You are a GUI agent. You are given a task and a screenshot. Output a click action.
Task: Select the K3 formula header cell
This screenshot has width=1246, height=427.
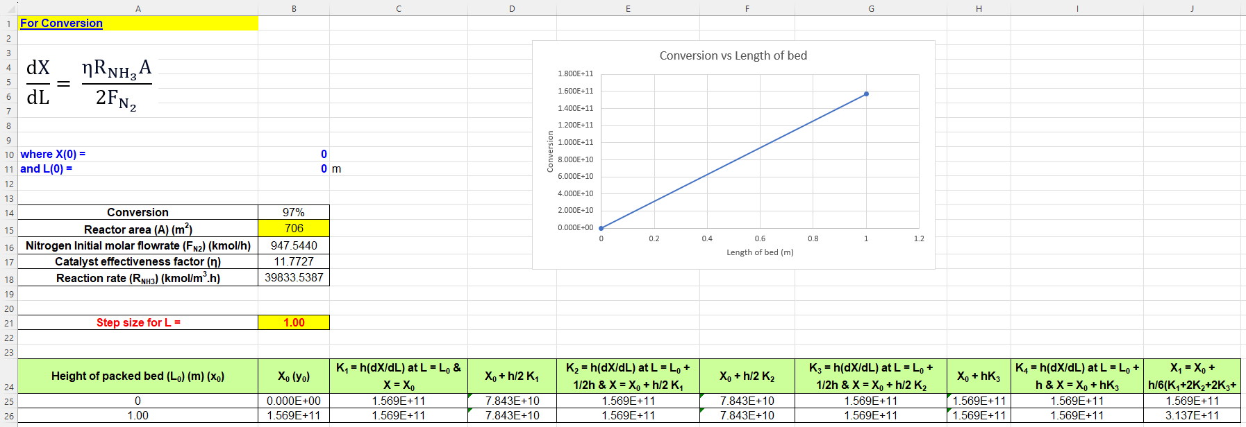point(871,376)
